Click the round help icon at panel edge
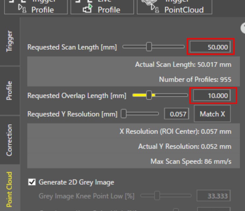 coord(243,28)
